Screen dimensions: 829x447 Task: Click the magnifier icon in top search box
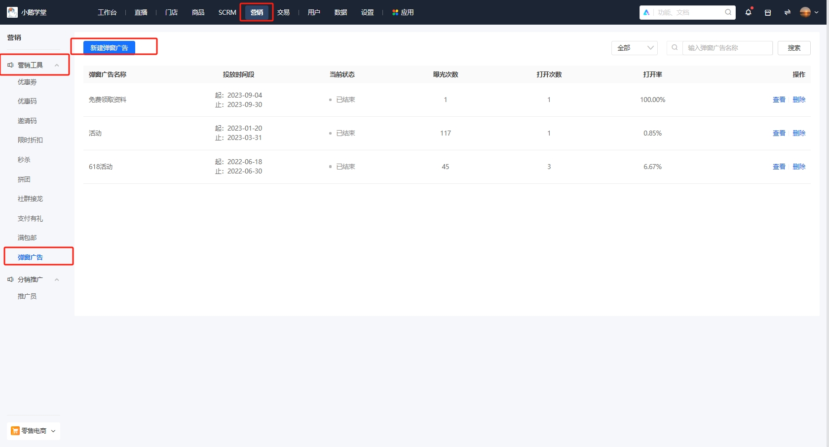click(728, 12)
